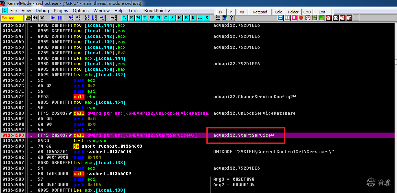Screen dimensions: 397x193
Task: Click Go to address arrow icon
Action: tap(114, 18)
